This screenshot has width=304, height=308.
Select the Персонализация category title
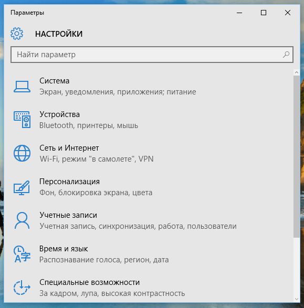click(69, 182)
